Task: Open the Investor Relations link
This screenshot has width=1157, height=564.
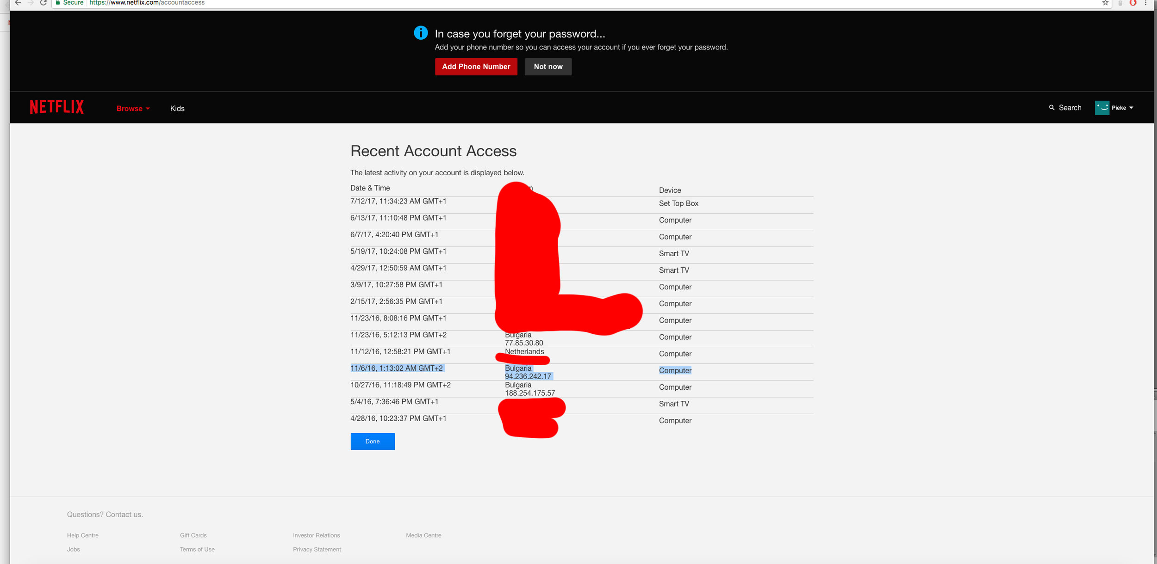Action: point(317,535)
